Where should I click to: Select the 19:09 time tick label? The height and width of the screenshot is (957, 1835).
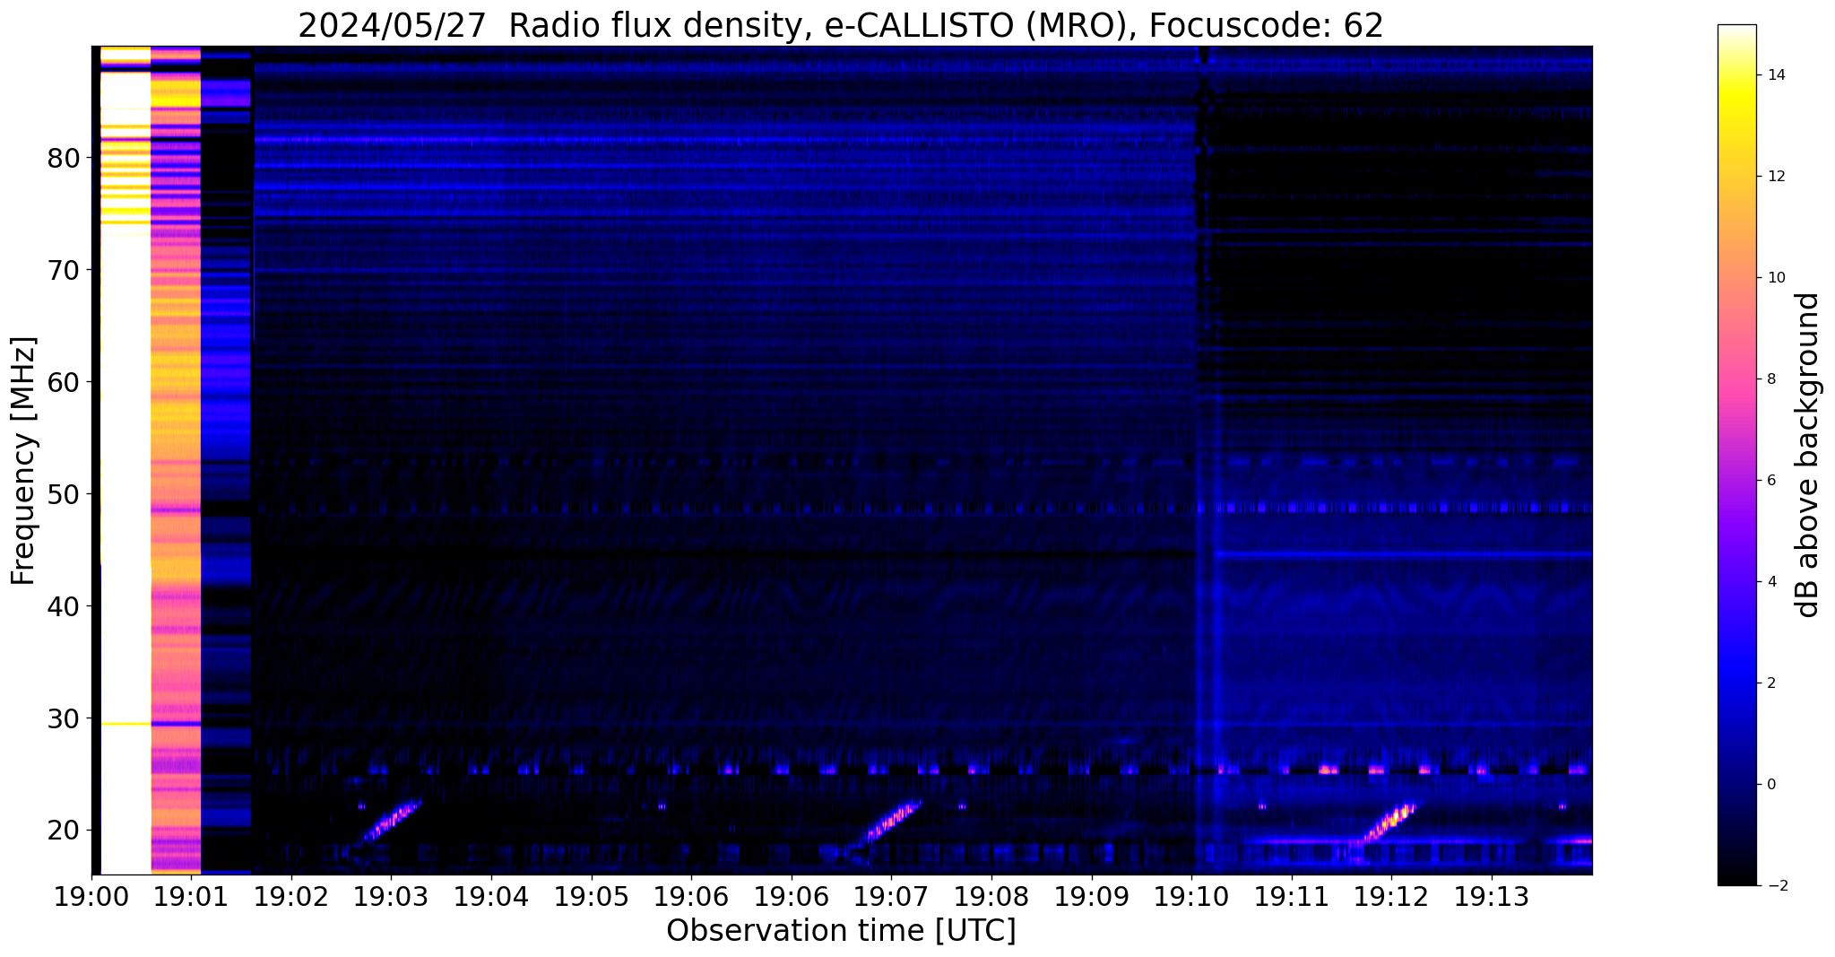pyautogui.click(x=1091, y=897)
